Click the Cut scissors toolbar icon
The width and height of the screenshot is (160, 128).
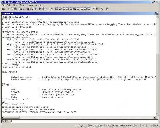click(x=9, y=9)
